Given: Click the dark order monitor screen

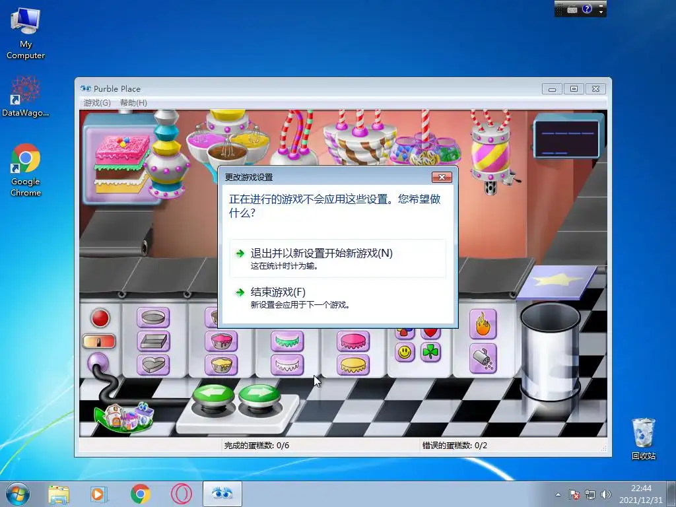Looking at the screenshot, I should [567, 139].
